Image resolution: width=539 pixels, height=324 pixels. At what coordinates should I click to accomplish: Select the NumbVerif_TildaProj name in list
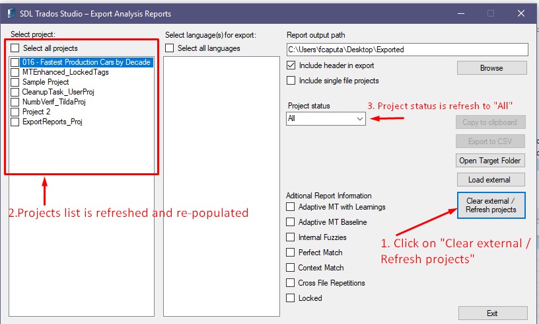pos(54,102)
